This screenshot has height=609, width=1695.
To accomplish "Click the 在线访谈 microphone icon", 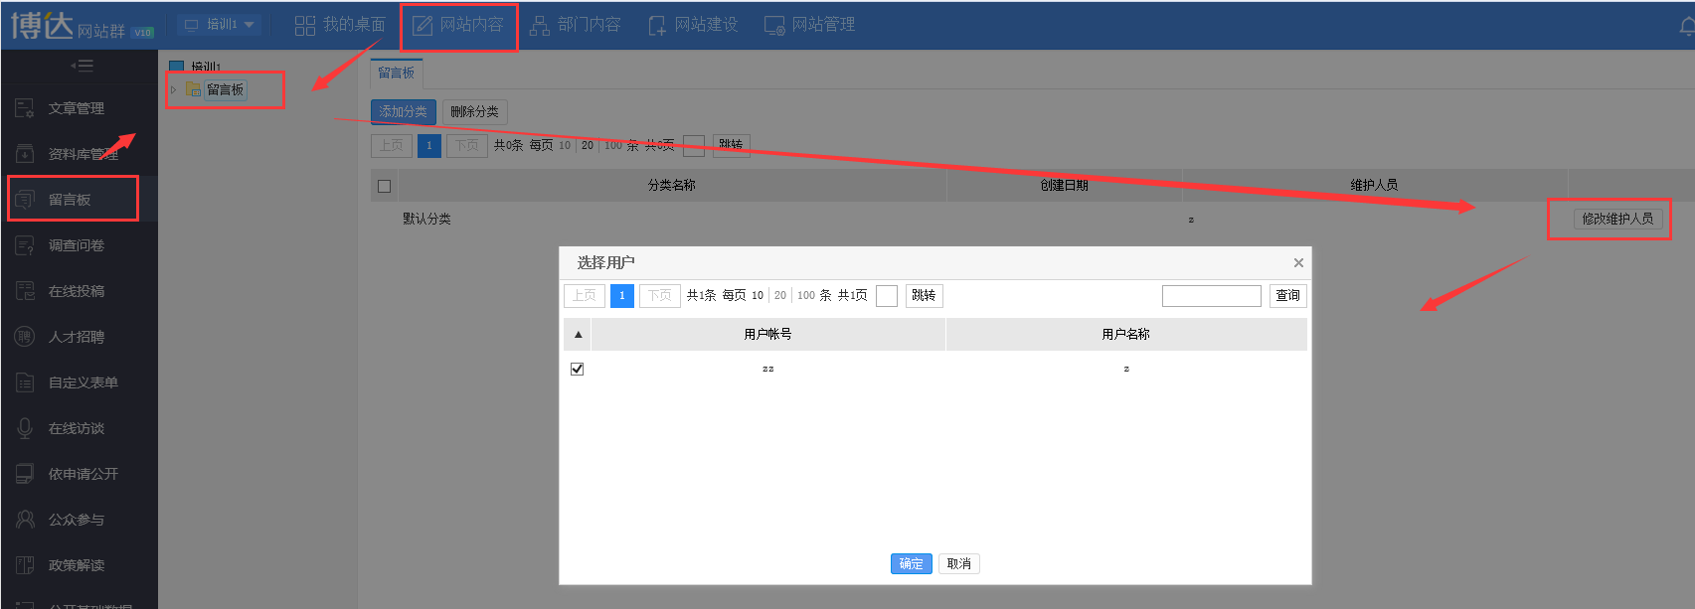I will (25, 428).
